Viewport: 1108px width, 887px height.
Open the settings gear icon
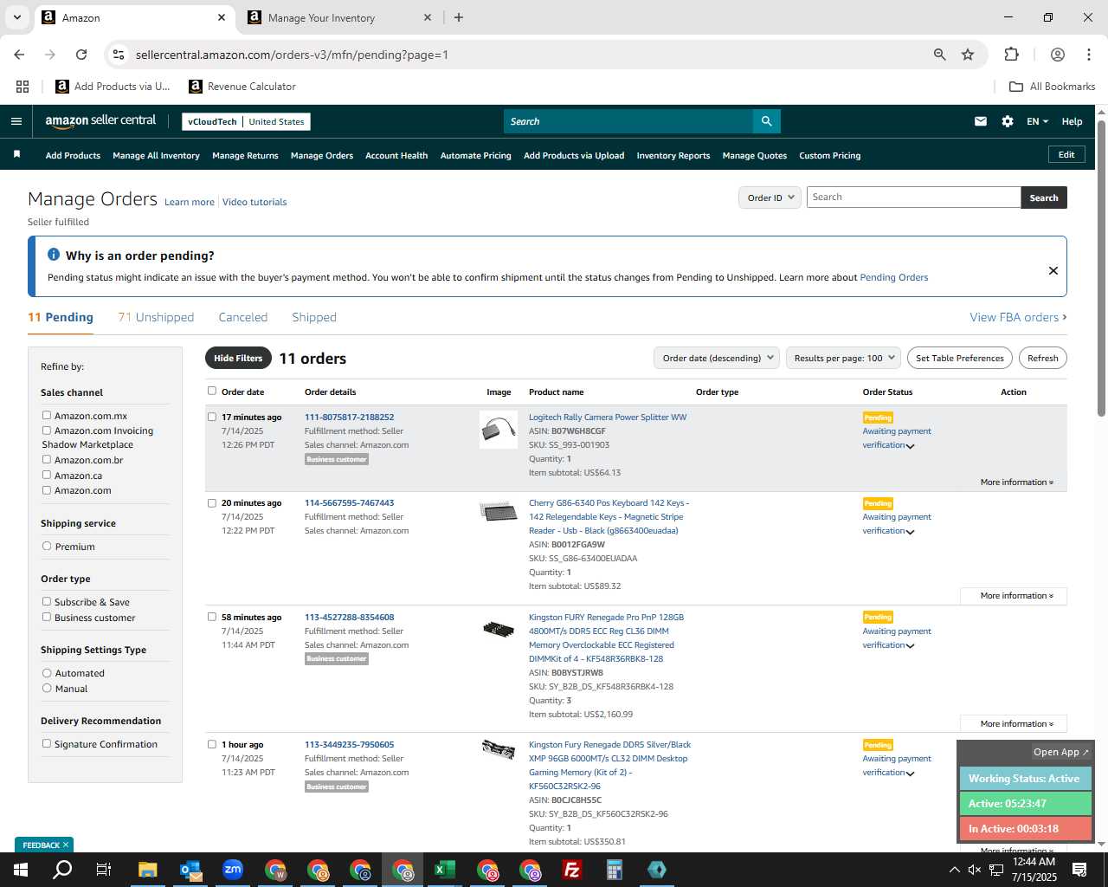click(1008, 121)
